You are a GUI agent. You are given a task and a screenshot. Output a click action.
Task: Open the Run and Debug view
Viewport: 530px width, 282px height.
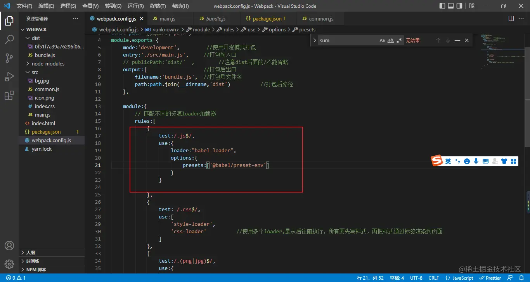click(9, 77)
